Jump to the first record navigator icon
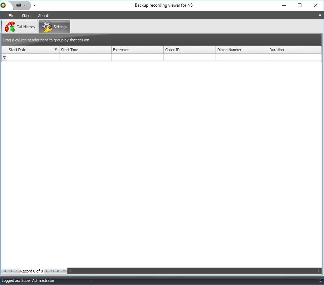The width and height of the screenshot is (324, 285). (4, 271)
